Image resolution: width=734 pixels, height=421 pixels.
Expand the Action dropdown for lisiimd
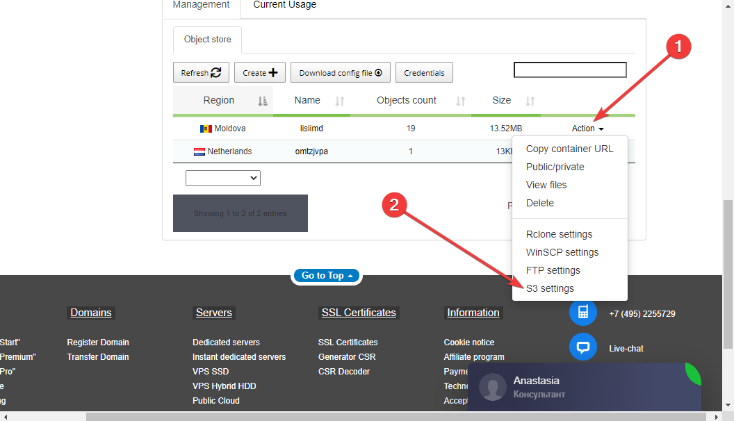[587, 129]
